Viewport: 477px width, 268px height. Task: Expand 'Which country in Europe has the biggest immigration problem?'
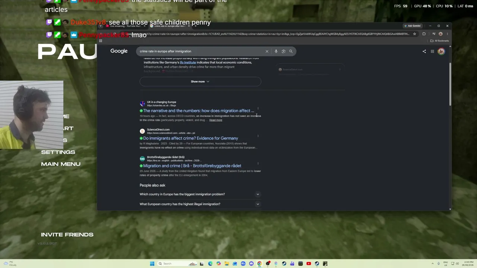click(200, 194)
